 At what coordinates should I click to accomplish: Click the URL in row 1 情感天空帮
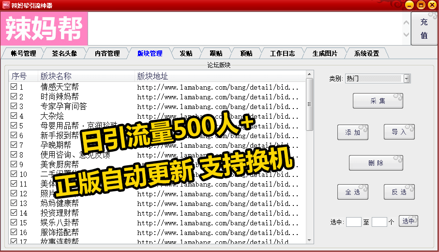click(x=217, y=87)
